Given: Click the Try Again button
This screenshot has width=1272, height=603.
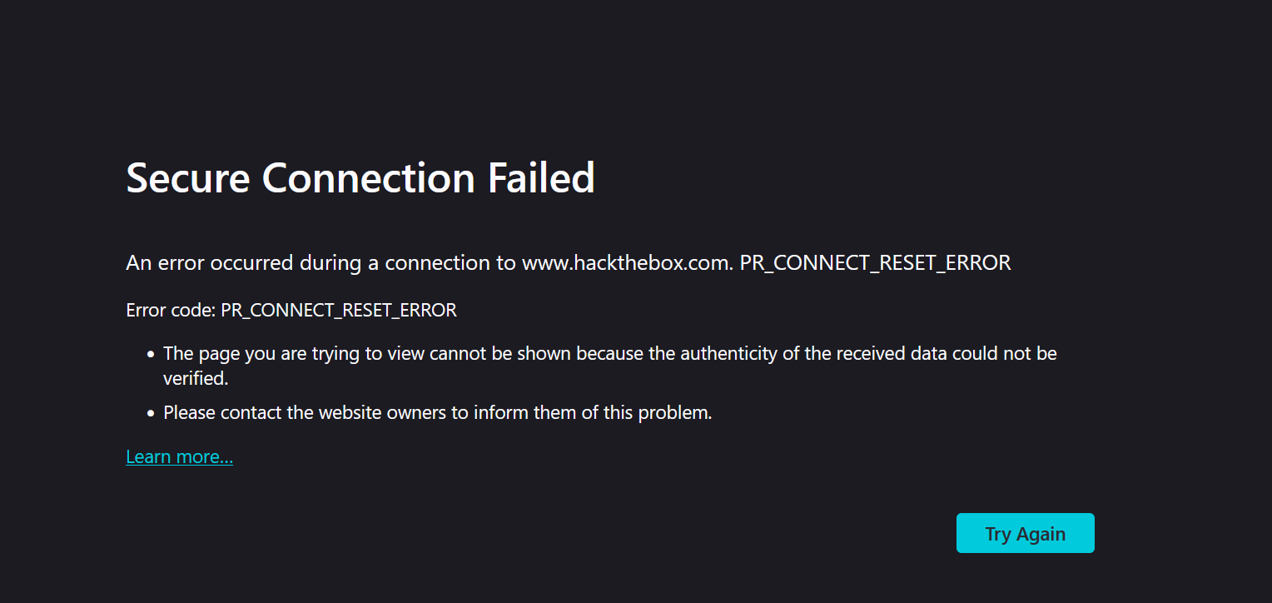Looking at the screenshot, I should (1025, 533).
